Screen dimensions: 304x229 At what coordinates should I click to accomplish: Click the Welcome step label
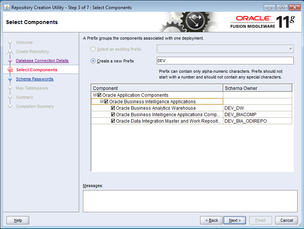coord(24,42)
